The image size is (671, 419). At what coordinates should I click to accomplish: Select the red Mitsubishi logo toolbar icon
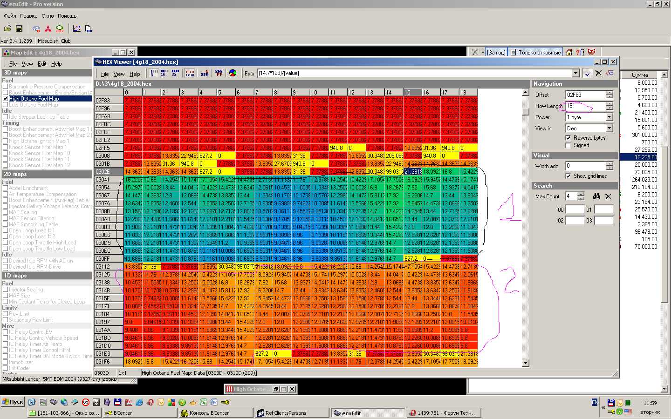pos(48,28)
